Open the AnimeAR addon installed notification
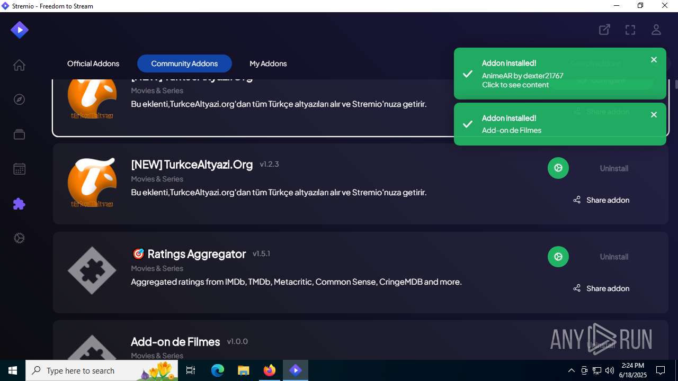Viewport: 678px width, 381px height. pos(560,74)
